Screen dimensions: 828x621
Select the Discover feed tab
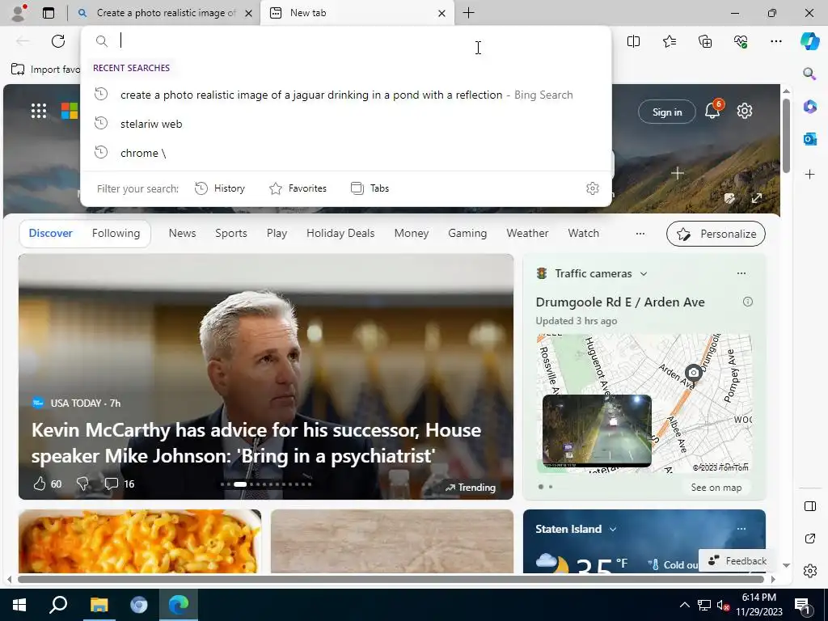pos(51,233)
